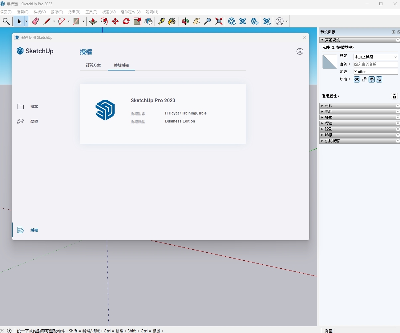Switch to the 訂閱方案 tab
Screen dimensions: 400x333
click(x=93, y=65)
